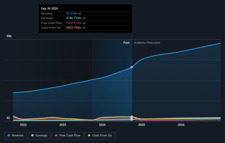Viewport: 225px width, 143px height.
Task: Toggle the Revenue legend button
Action: click(x=16, y=136)
